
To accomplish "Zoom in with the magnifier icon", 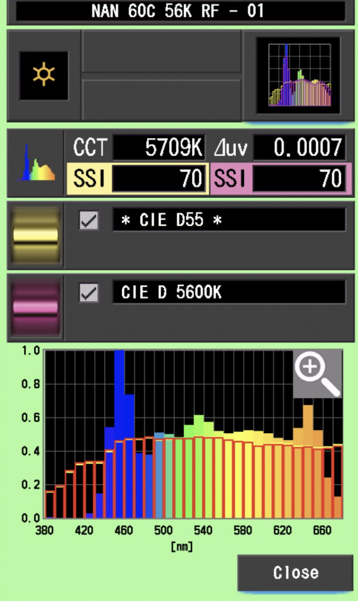I will click(317, 373).
